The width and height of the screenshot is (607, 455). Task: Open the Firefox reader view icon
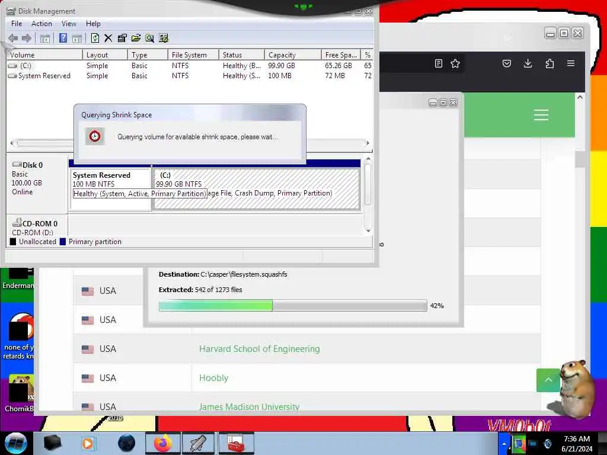click(438, 63)
